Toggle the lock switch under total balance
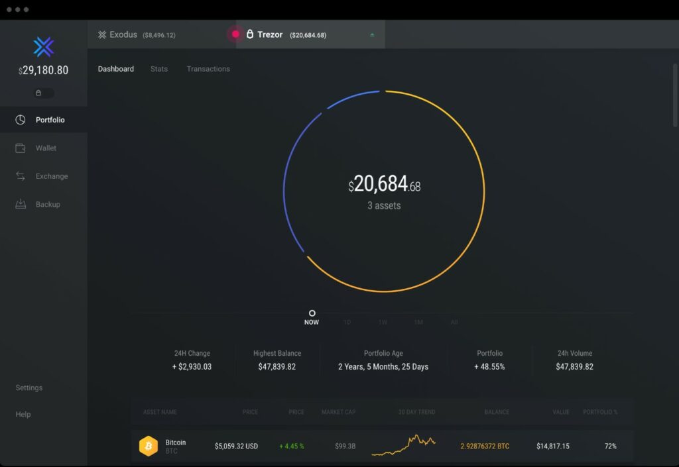679x467 pixels. (x=43, y=93)
